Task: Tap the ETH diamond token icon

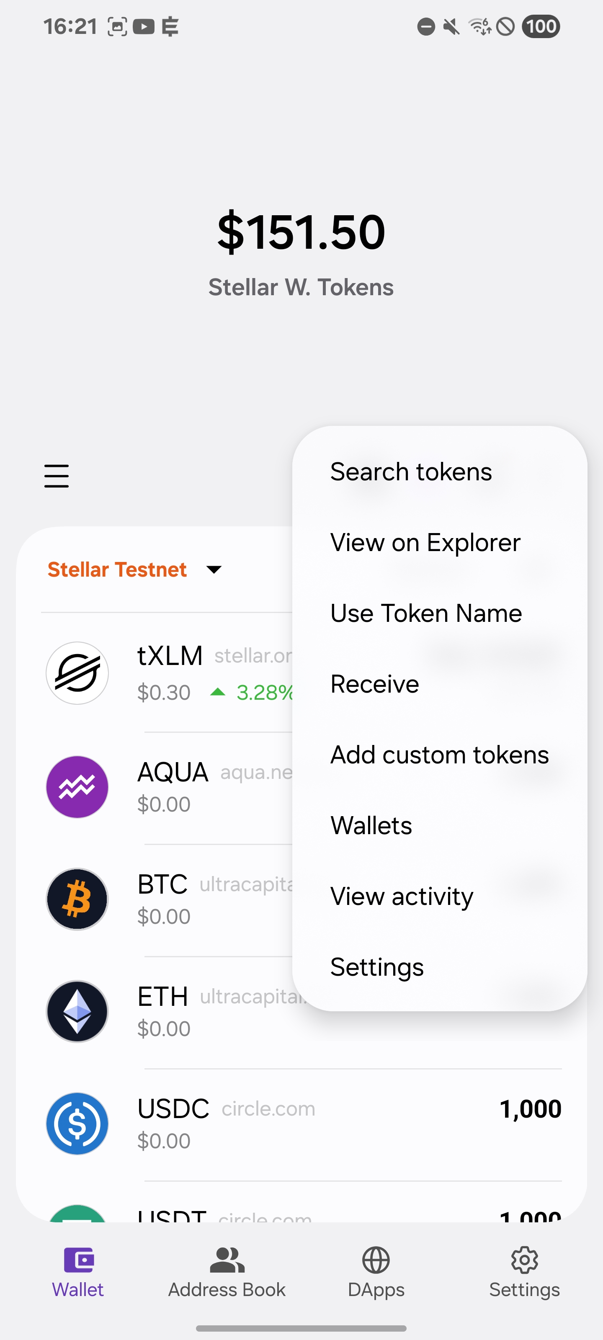Action: click(x=77, y=1011)
